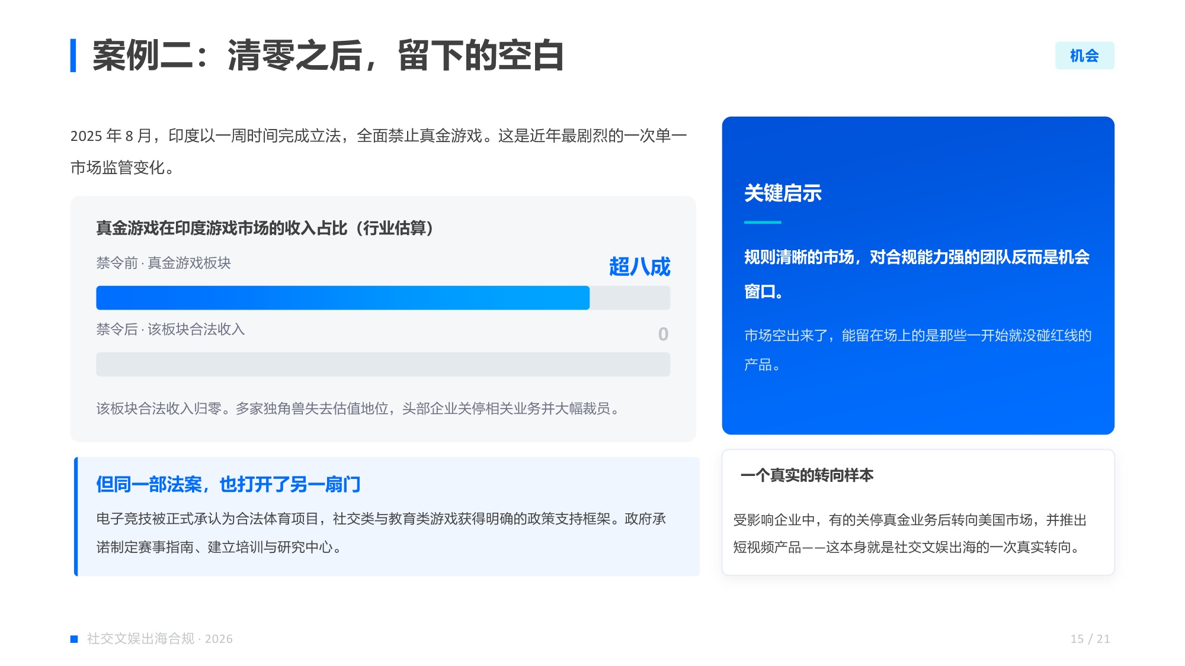
Task: Click the 超八成 value label
Action: [x=639, y=266]
